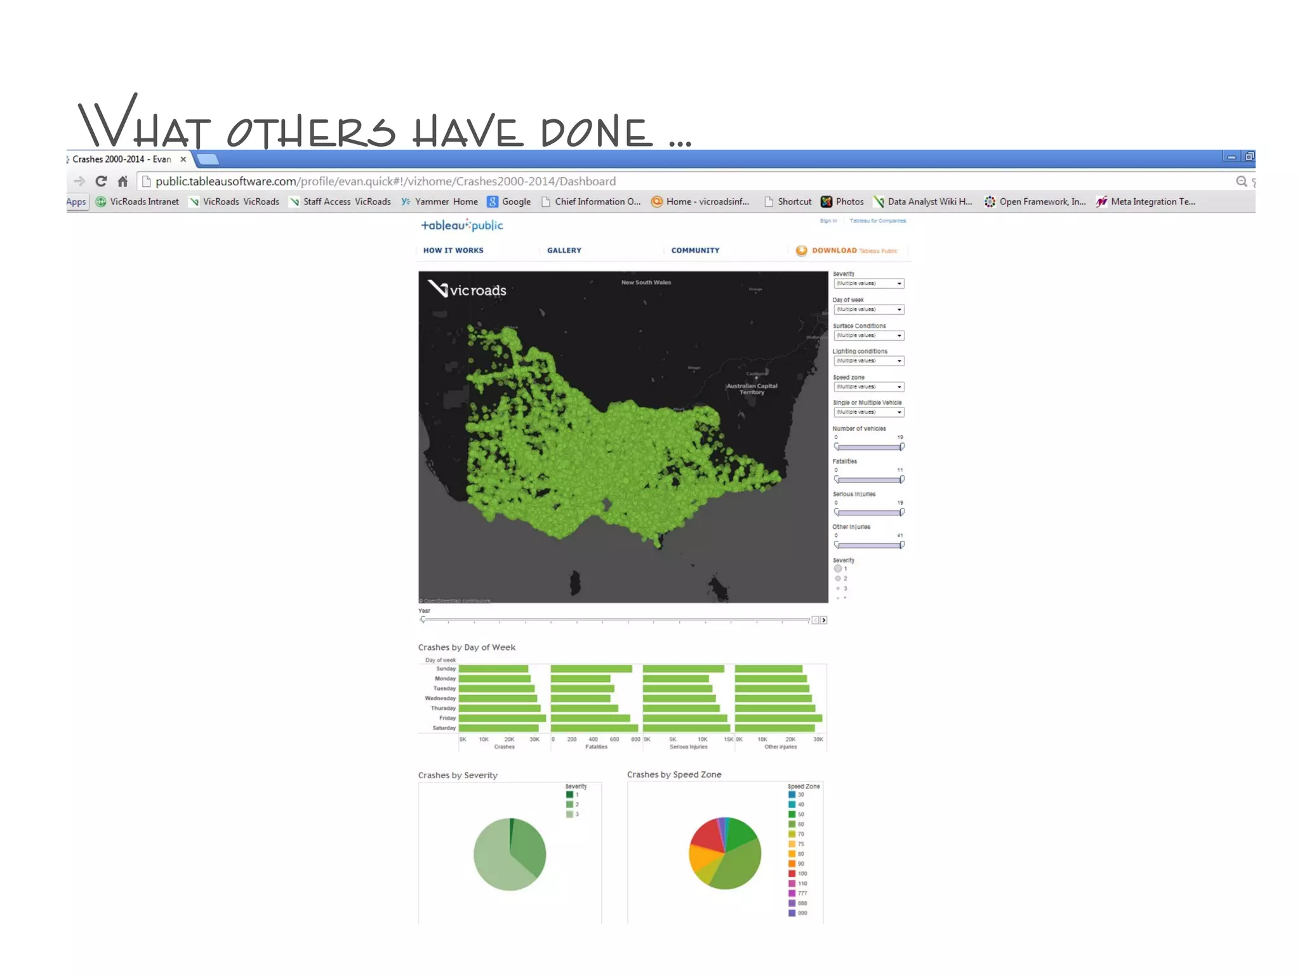The image size is (1300, 975).
Task: Expand the Surface Conditions filter dropdown
Action: coord(899,336)
